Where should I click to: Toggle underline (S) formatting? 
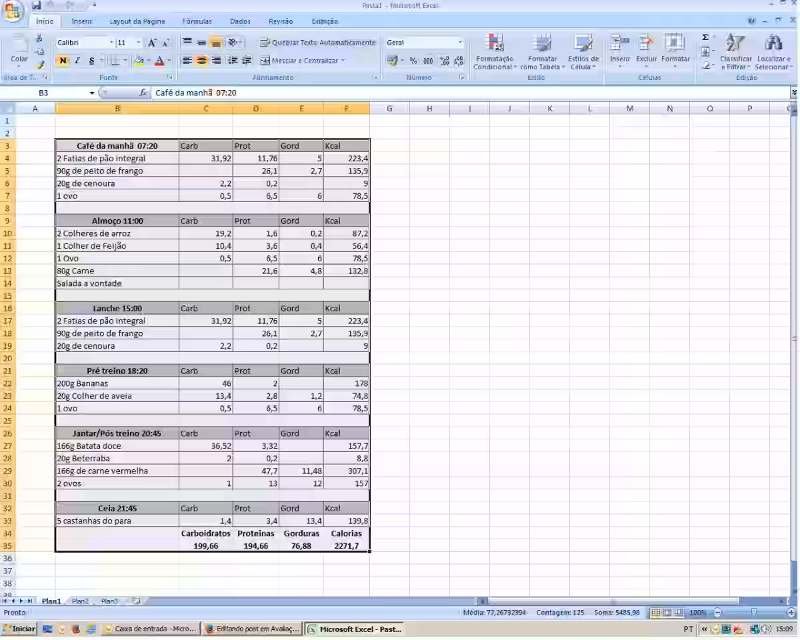click(91, 61)
